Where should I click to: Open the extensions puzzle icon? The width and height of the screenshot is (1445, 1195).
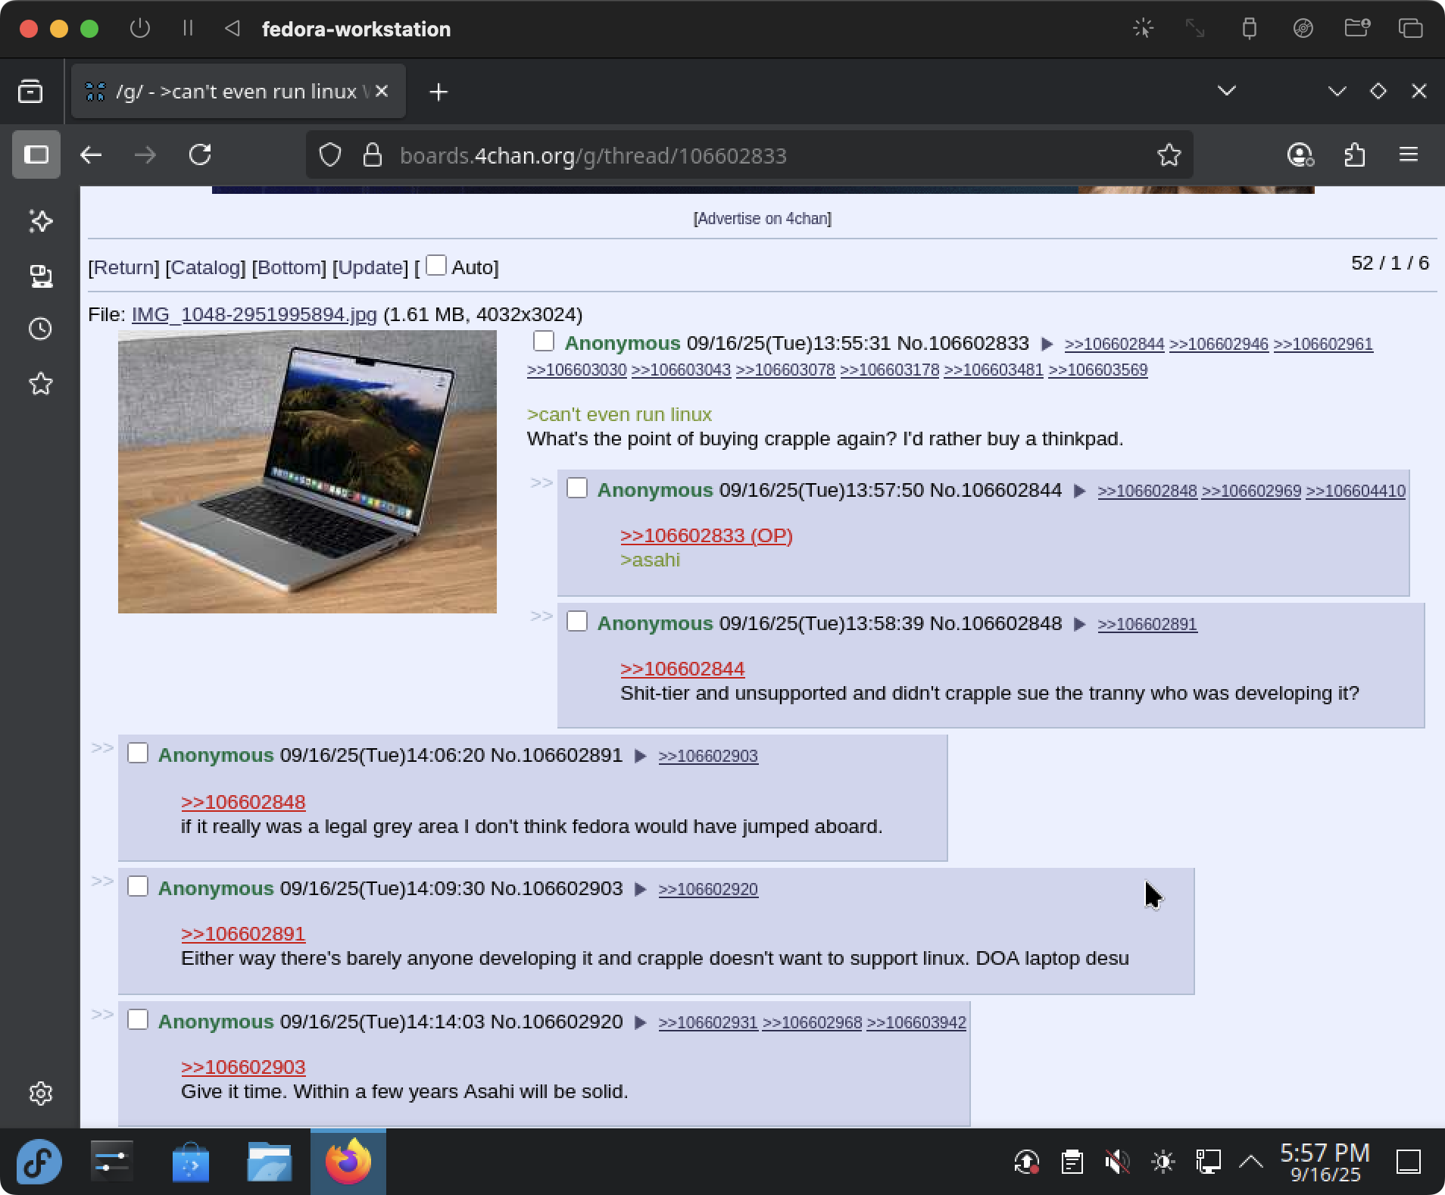(x=1355, y=155)
